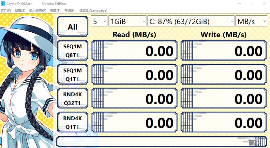Select the RND4K Q32T1 read result

click(134, 98)
